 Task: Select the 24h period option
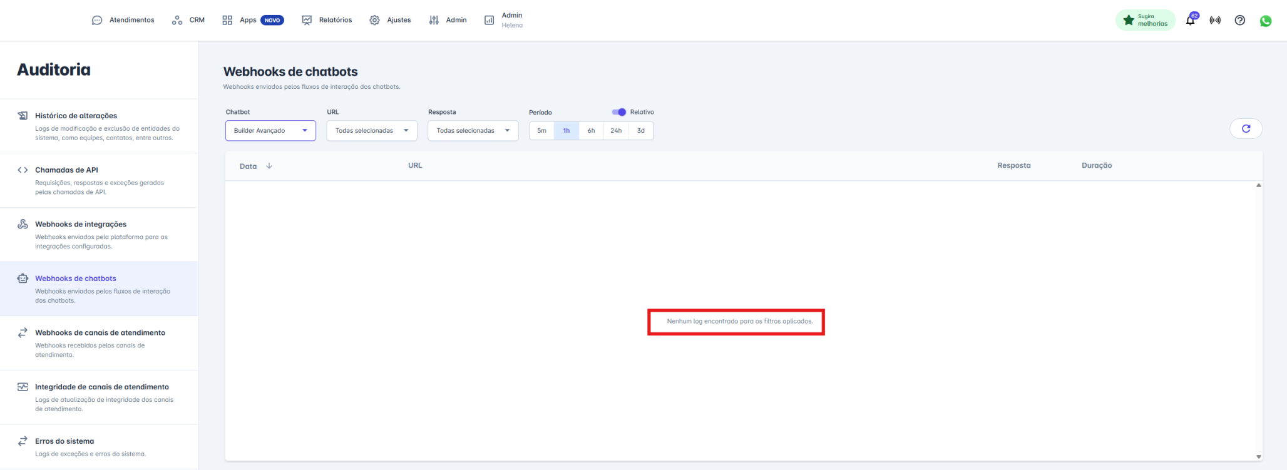(616, 131)
